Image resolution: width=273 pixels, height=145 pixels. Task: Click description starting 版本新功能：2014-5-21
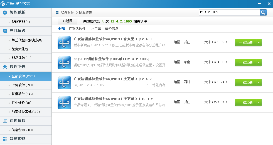[x=122, y=45]
